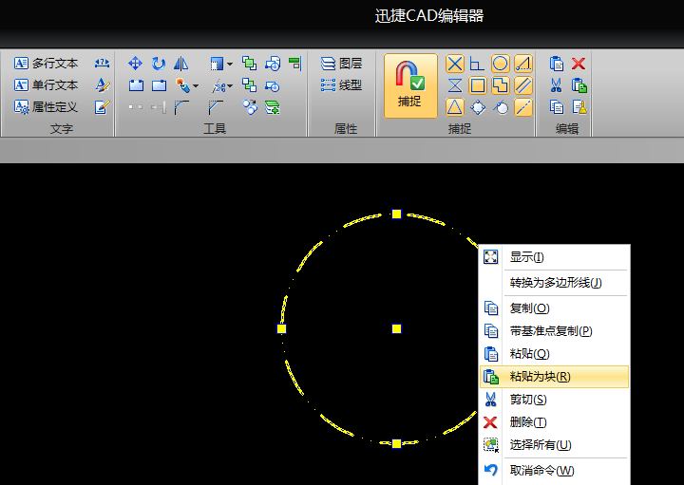
Task: Toggle the overlapping squares snap icon
Action: (x=501, y=85)
